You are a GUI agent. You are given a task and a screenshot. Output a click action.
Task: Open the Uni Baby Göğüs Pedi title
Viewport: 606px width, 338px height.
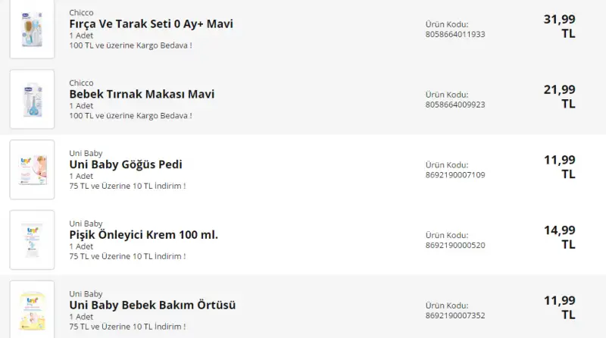click(x=126, y=164)
